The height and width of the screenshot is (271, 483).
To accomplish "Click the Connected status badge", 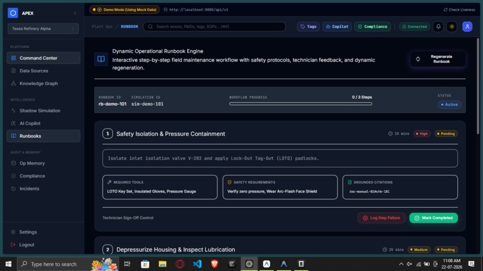I will [415, 26].
